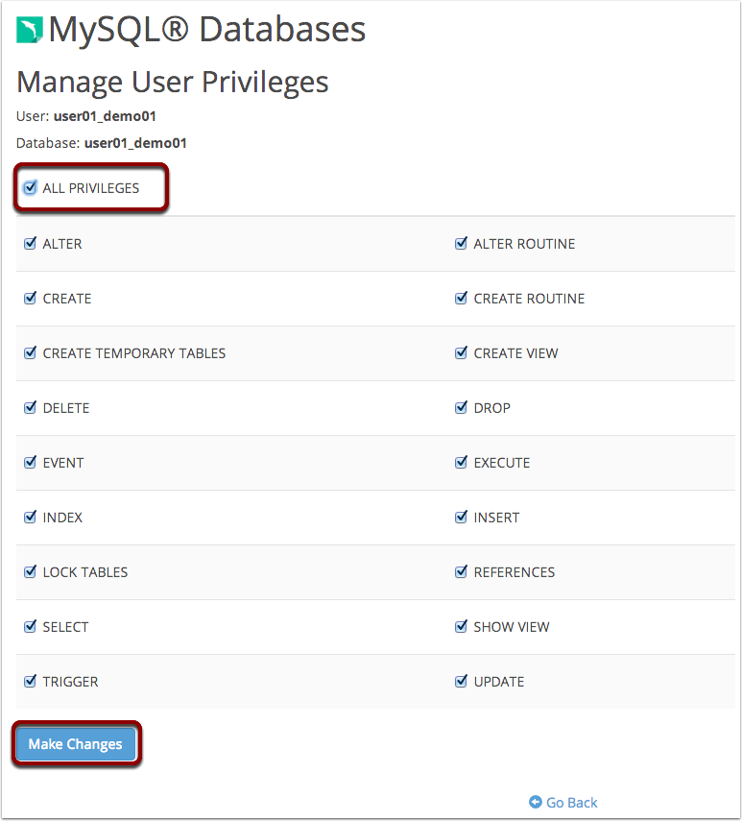The height and width of the screenshot is (821, 742).
Task: Disable the INSERT privilege checkbox
Action: coord(461,517)
